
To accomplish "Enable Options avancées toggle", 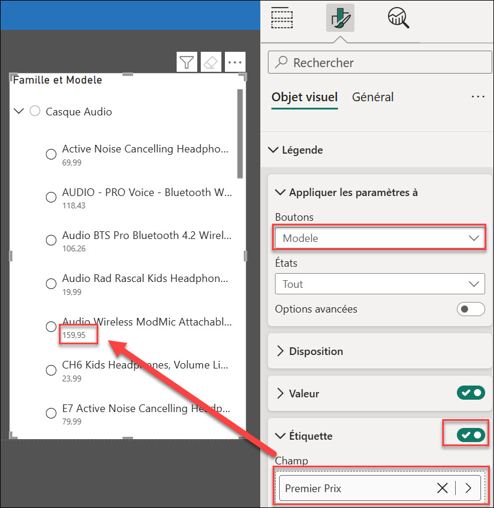I will (470, 309).
